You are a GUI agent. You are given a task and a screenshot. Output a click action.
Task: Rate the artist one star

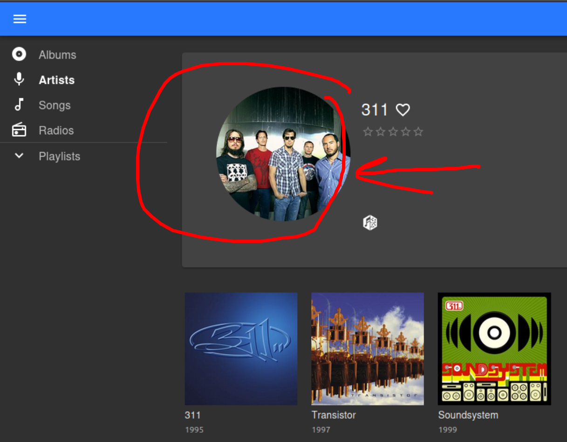click(x=368, y=132)
